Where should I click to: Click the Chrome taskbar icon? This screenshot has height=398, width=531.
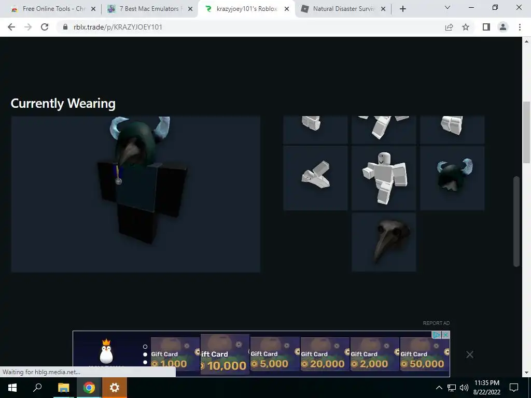pyautogui.click(x=89, y=388)
